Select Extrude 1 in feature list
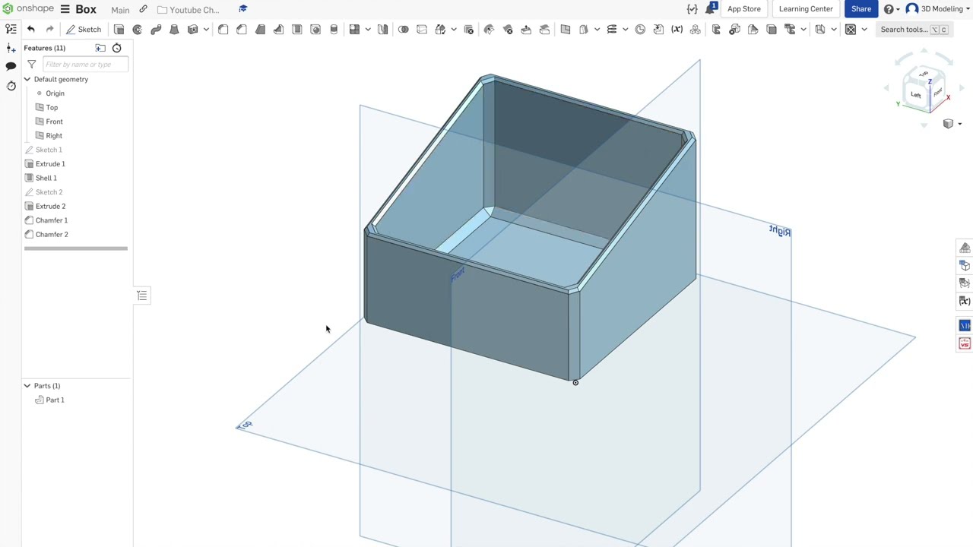Screen dimensions: 973x547 click(x=50, y=164)
